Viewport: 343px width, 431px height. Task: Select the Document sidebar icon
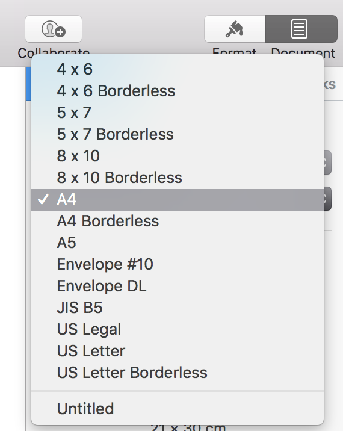301,29
